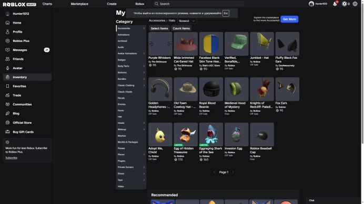Click the Friends icon in sidebar
The image size is (364, 204).
coord(8,59)
